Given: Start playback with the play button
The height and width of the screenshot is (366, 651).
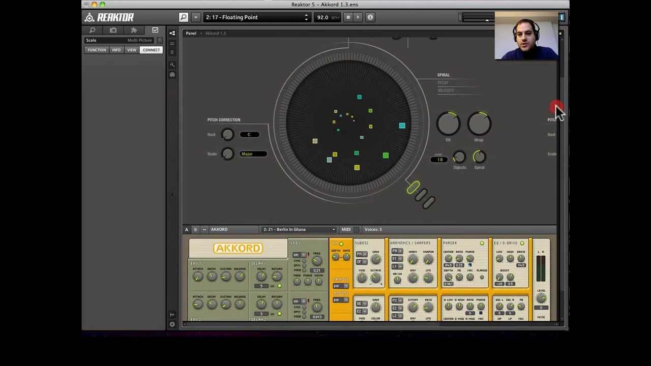Looking at the screenshot, I should [x=358, y=17].
